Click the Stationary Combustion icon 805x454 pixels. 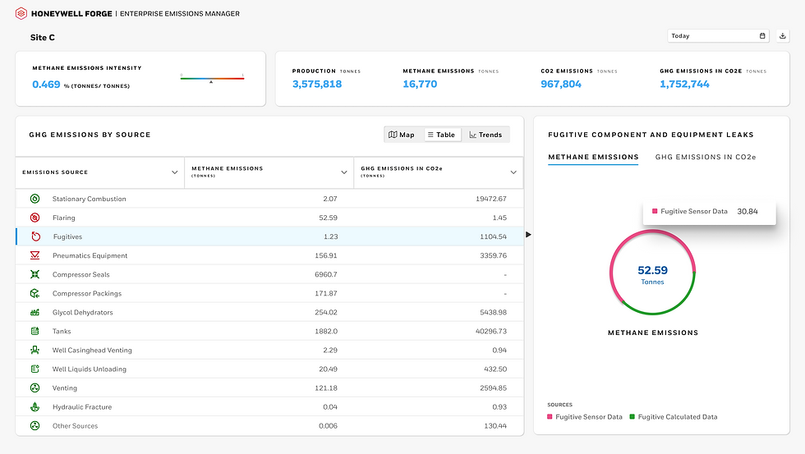coord(34,199)
